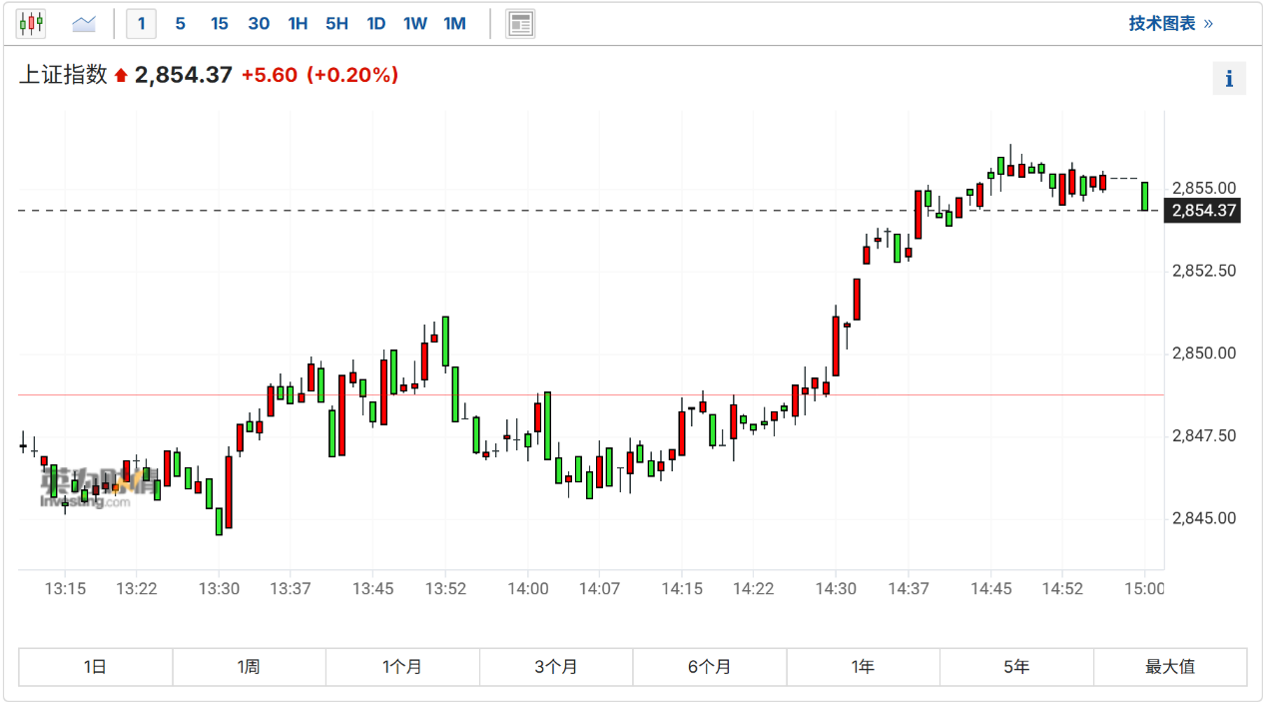The width and height of the screenshot is (1268, 707).
Task: Show the 3个月 time range
Action: tap(556, 667)
